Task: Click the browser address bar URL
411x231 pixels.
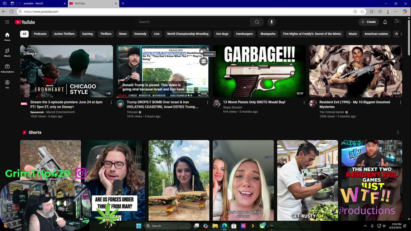Action: tap(41, 12)
